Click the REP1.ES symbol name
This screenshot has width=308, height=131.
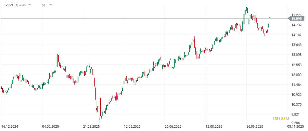[12, 5]
